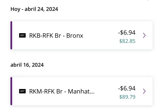
Task: Click the Hoy - abril 24, 2024 header
Action: 34,9
